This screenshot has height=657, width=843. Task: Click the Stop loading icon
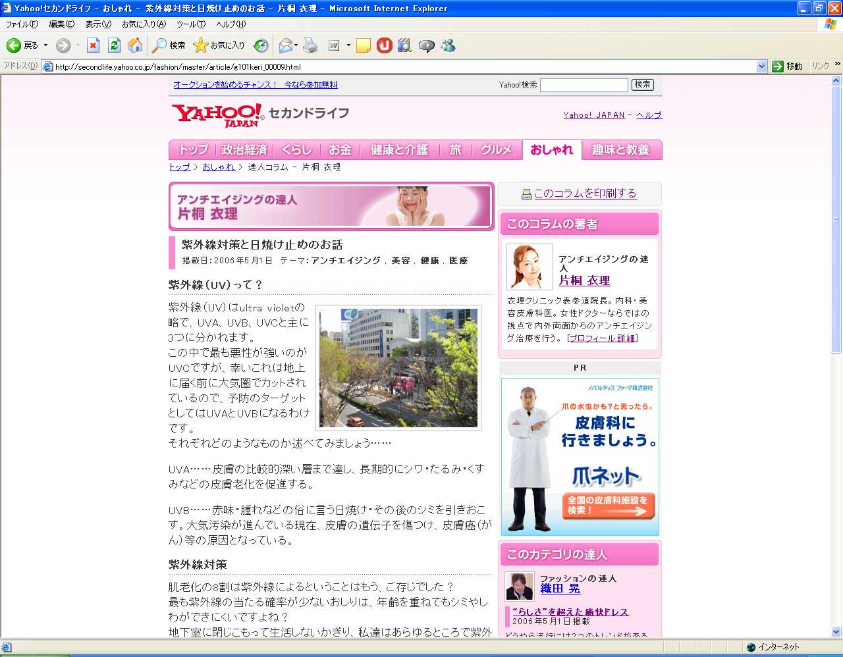pyautogui.click(x=93, y=45)
